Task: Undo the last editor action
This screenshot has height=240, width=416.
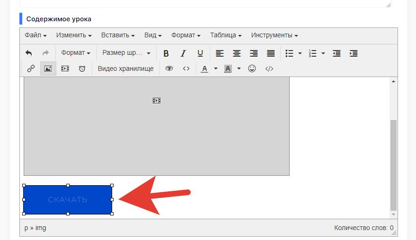Action: 29,53
